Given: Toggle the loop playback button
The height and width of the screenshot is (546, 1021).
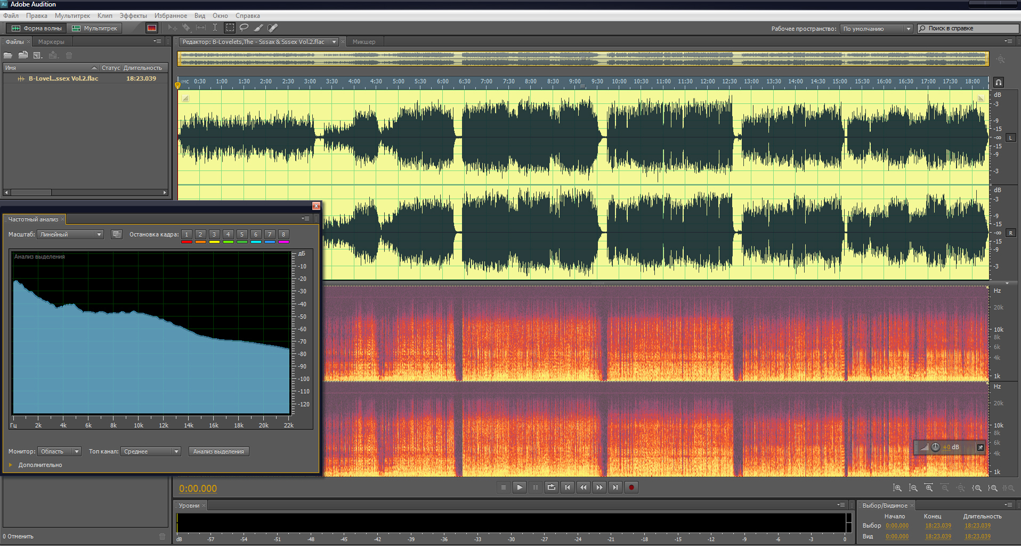Looking at the screenshot, I should tap(552, 487).
